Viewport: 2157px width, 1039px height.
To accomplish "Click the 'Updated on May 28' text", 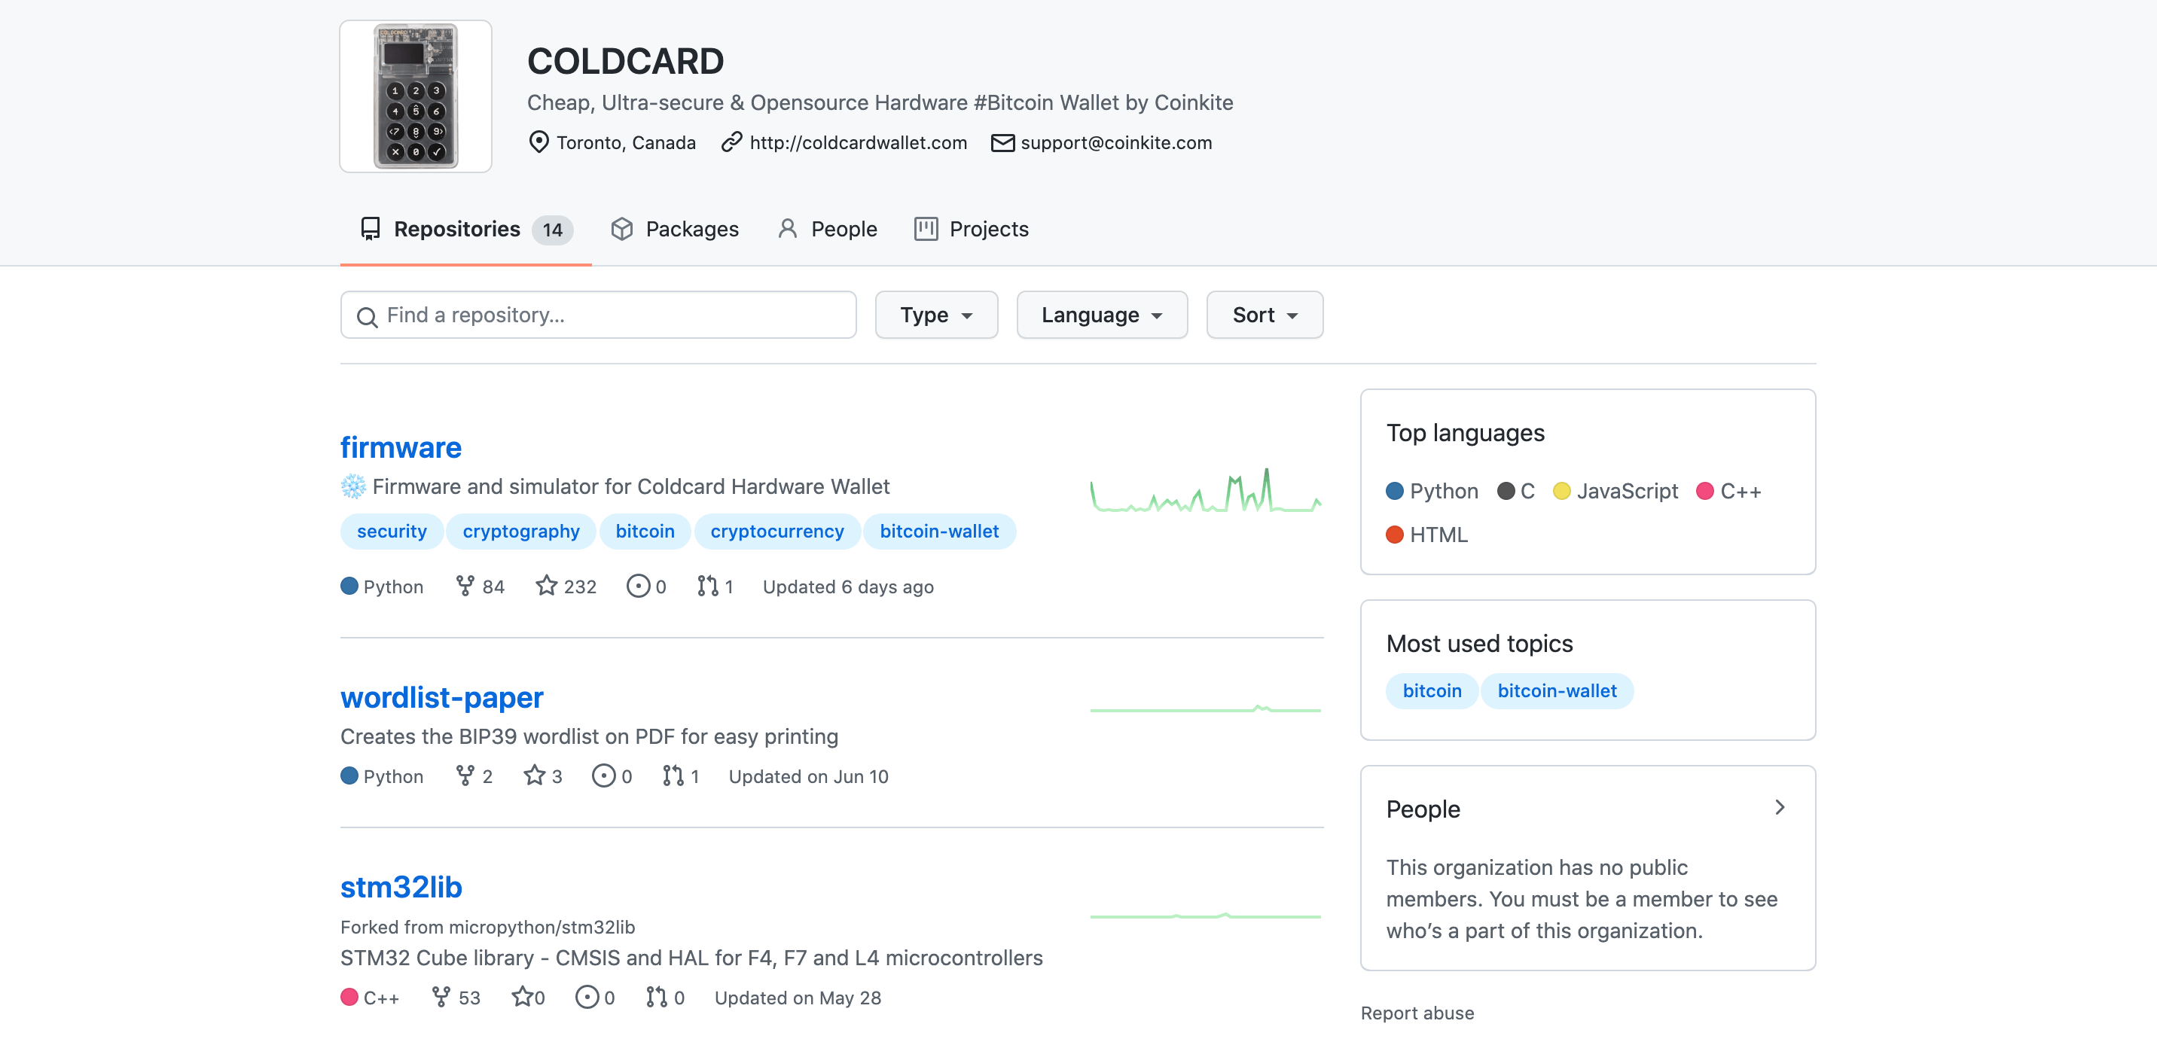I will [x=797, y=998].
